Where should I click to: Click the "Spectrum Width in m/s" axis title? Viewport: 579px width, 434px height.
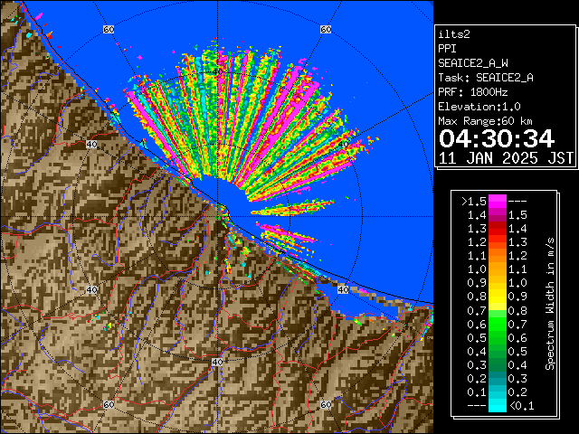550,304
